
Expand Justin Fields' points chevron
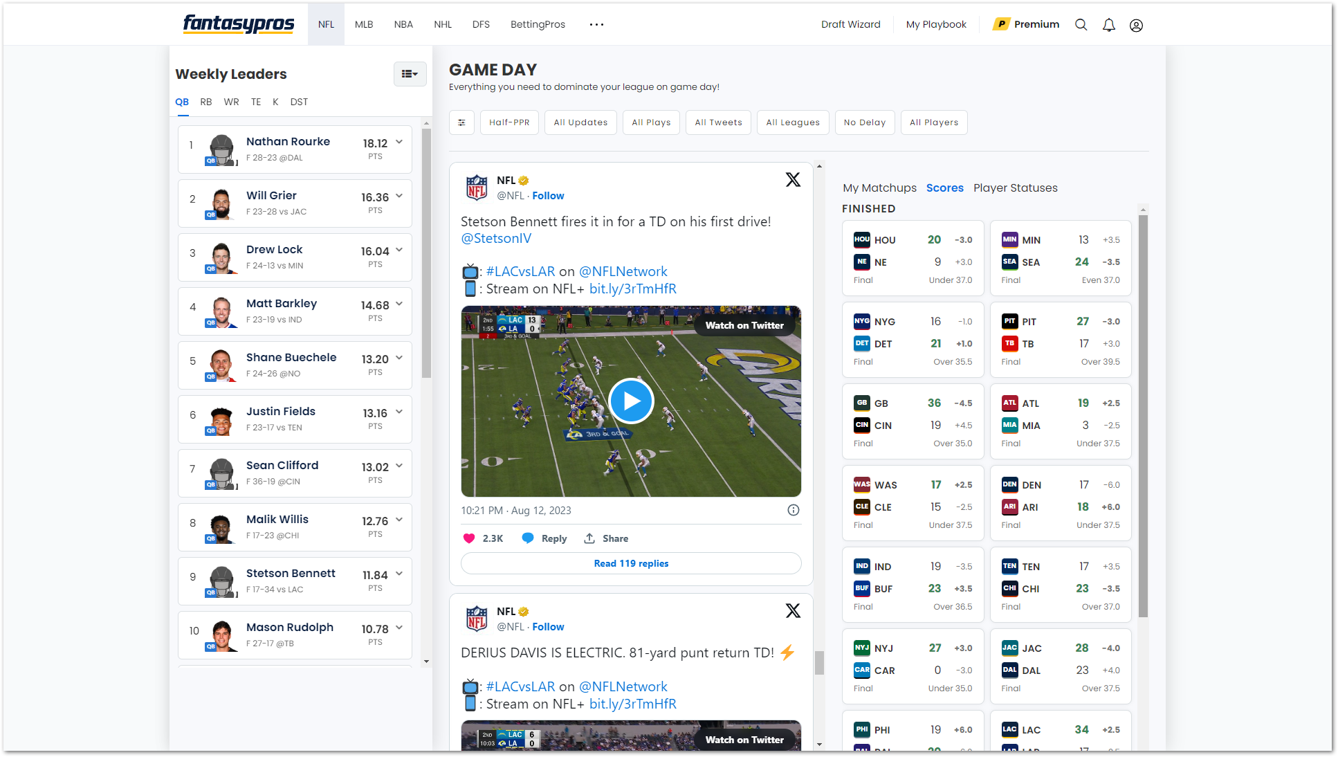[x=399, y=412]
